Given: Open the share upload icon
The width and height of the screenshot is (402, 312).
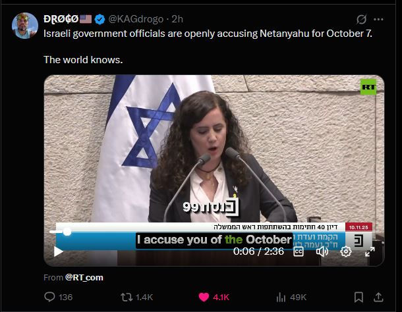Looking at the screenshot, I should 378,297.
